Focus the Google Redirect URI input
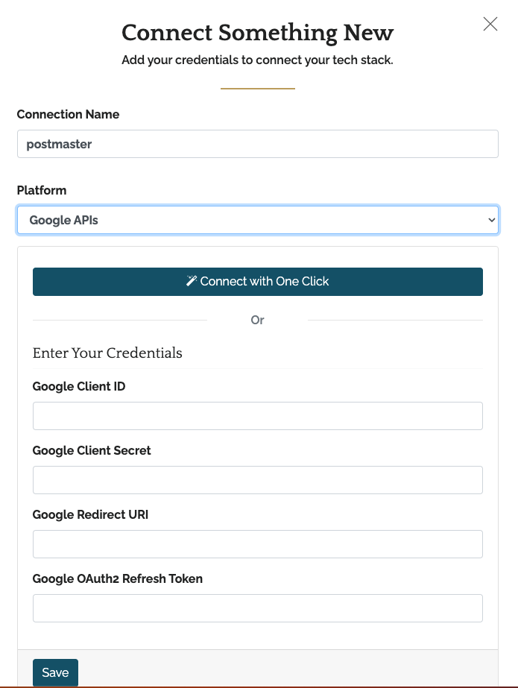This screenshot has width=518, height=688. pyautogui.click(x=257, y=544)
